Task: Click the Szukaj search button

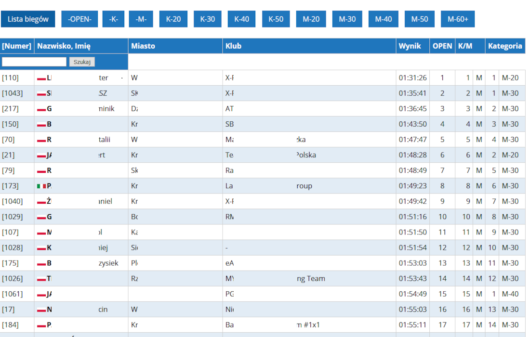Action: click(82, 62)
